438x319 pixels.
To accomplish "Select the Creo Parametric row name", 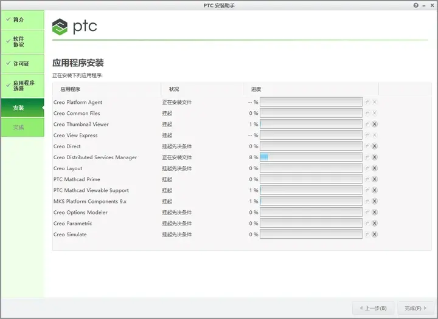I will (72, 224).
